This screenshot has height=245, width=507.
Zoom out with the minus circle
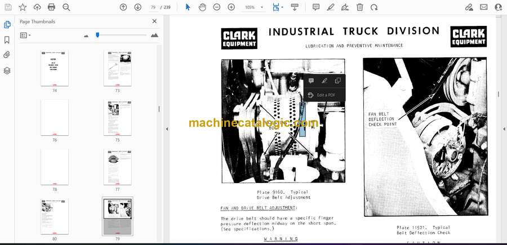pos(217,7)
